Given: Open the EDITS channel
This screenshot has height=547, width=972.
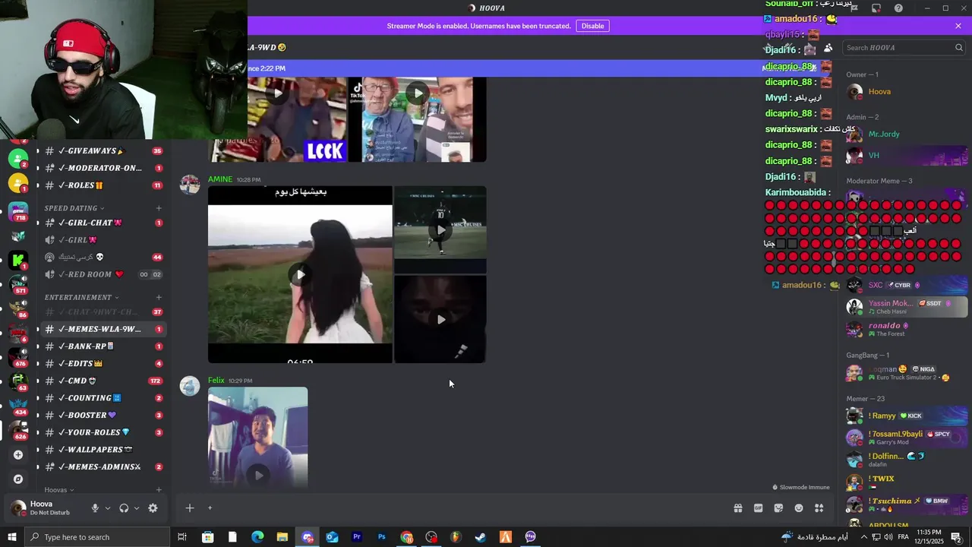Looking at the screenshot, I should point(103,364).
